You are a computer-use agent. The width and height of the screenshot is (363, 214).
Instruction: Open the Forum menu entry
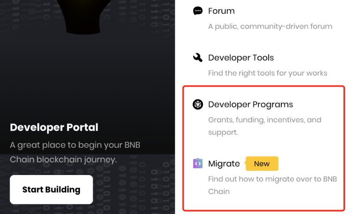coord(221,11)
